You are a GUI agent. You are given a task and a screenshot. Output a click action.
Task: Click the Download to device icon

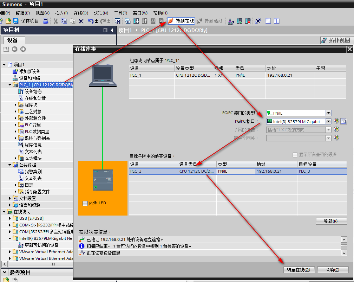(x=136, y=21)
